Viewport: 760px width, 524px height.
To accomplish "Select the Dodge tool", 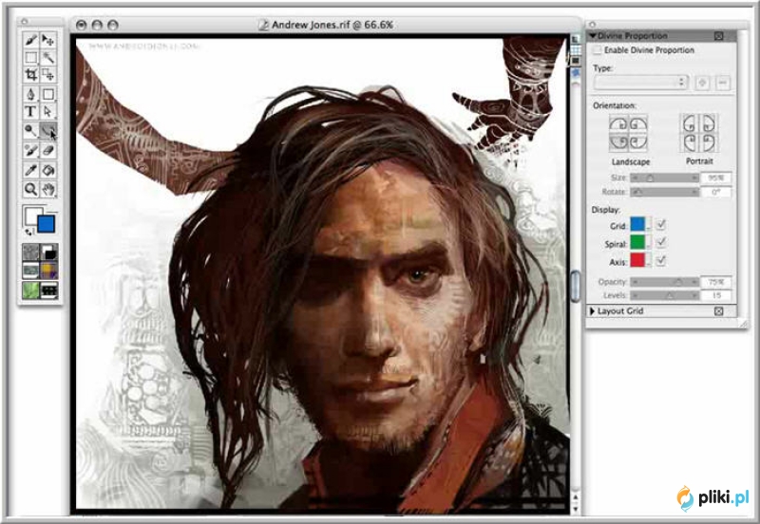I will [x=31, y=131].
